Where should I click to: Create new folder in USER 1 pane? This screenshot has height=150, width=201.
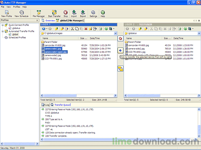(x=62, y=29)
